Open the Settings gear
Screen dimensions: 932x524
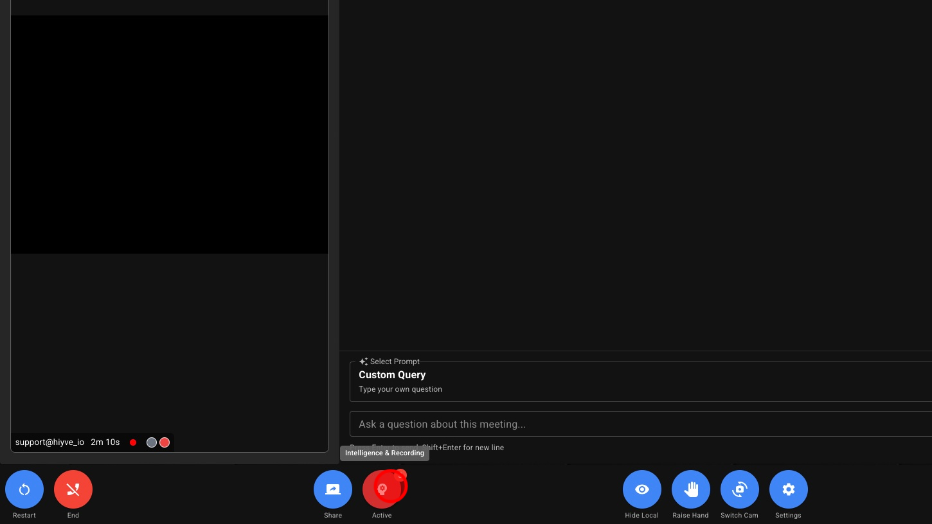[x=788, y=489]
